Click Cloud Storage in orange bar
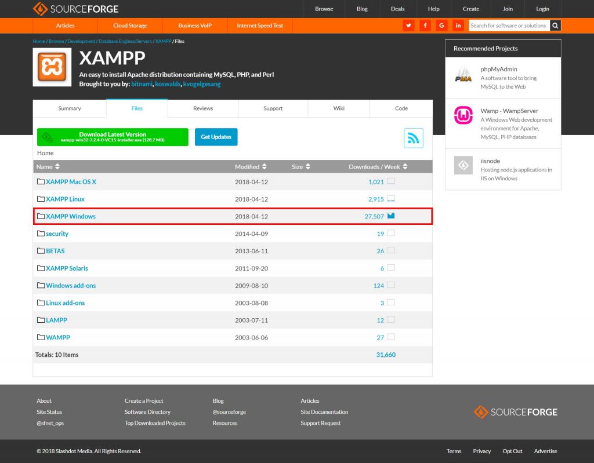Viewport: 594px width, 463px height. [x=130, y=25]
